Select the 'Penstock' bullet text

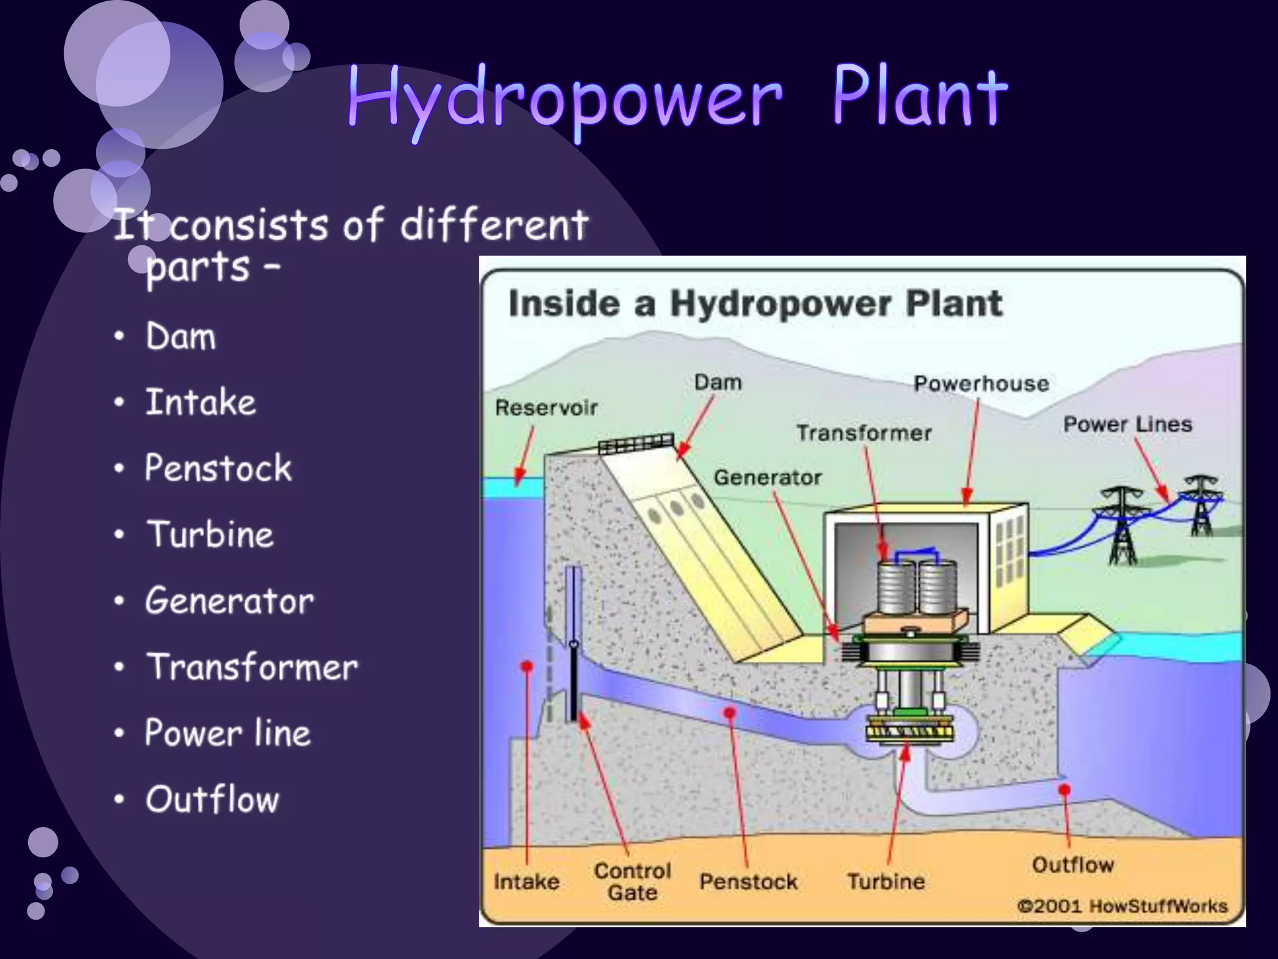click(x=218, y=468)
